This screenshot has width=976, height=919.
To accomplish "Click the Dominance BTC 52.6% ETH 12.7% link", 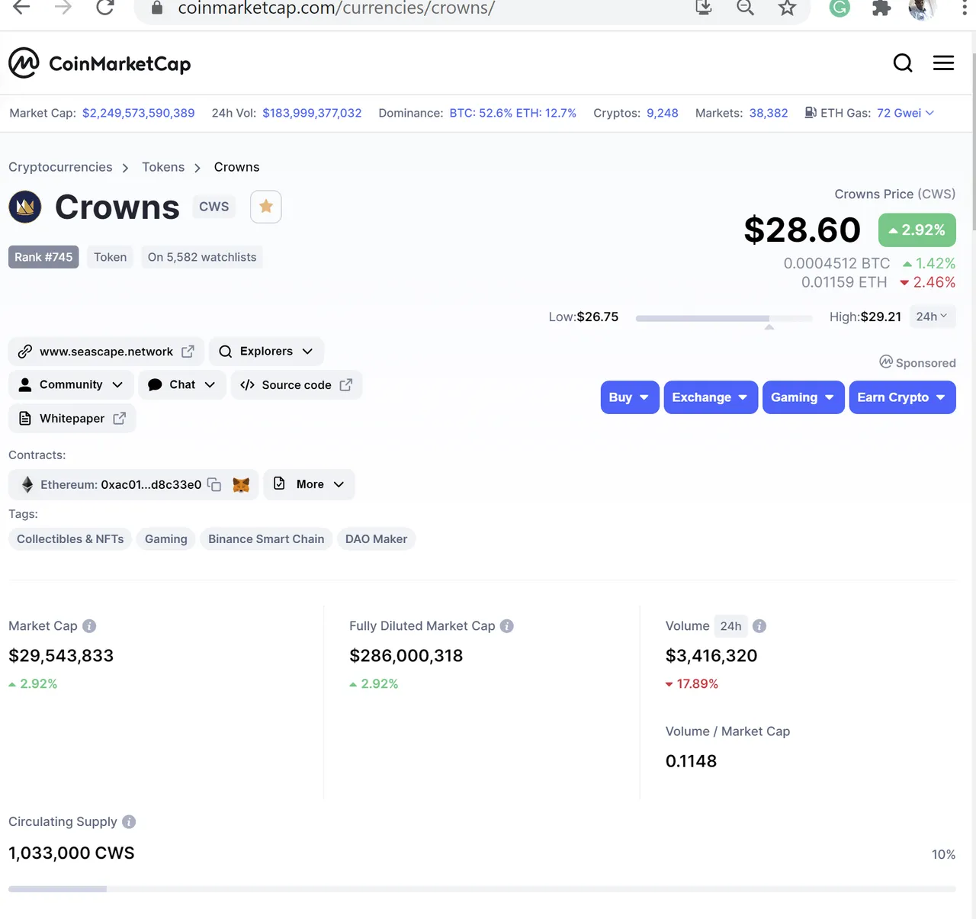I will click(x=512, y=113).
